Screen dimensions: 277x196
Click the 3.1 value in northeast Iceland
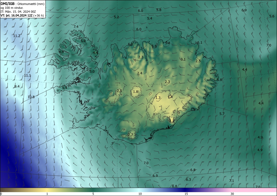tap(183, 59)
